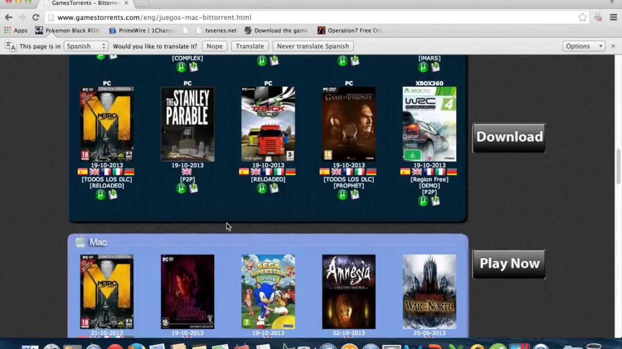622x349 pixels.
Task: Close the translate bar
Action: (x=613, y=46)
